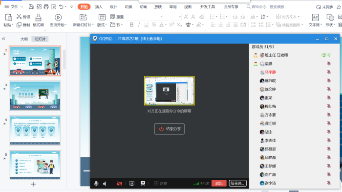Click the presentation whiteboard icon in QQ call

(x=143, y=184)
